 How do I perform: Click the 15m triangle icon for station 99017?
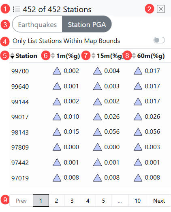tap(98, 117)
